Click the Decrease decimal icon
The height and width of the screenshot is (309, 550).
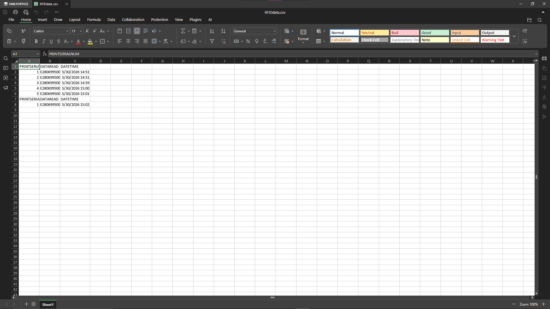click(x=265, y=41)
